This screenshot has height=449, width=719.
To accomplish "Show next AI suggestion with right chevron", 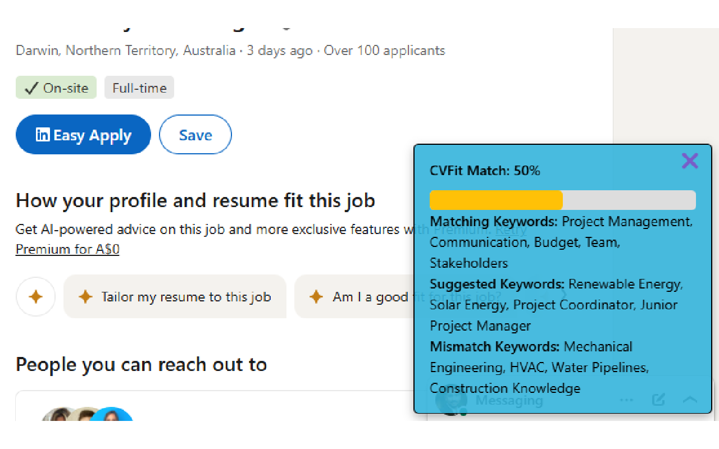I will [x=563, y=295].
